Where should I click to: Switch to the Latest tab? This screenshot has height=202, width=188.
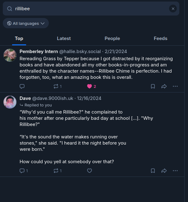(x=64, y=38)
